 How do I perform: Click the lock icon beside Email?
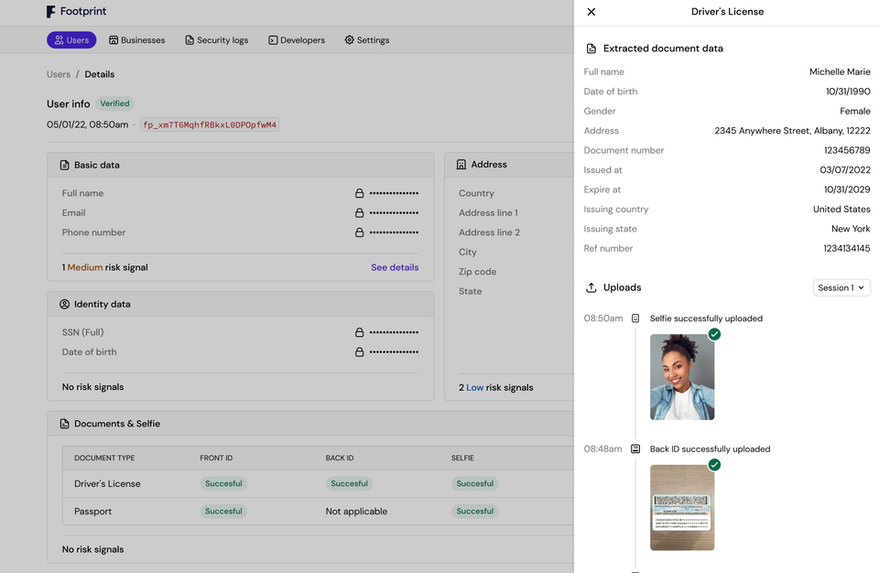click(x=360, y=213)
